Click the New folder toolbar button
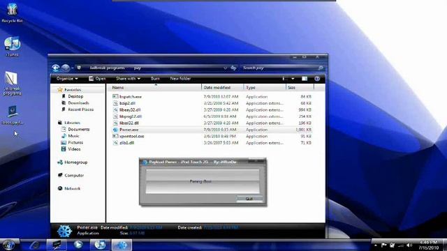This screenshot has width=447, height=251. point(180,79)
